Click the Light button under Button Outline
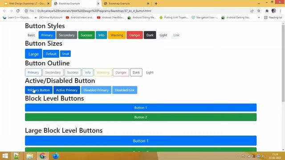Image resolution: width=285 pixels, height=160 pixels. pos(150,72)
